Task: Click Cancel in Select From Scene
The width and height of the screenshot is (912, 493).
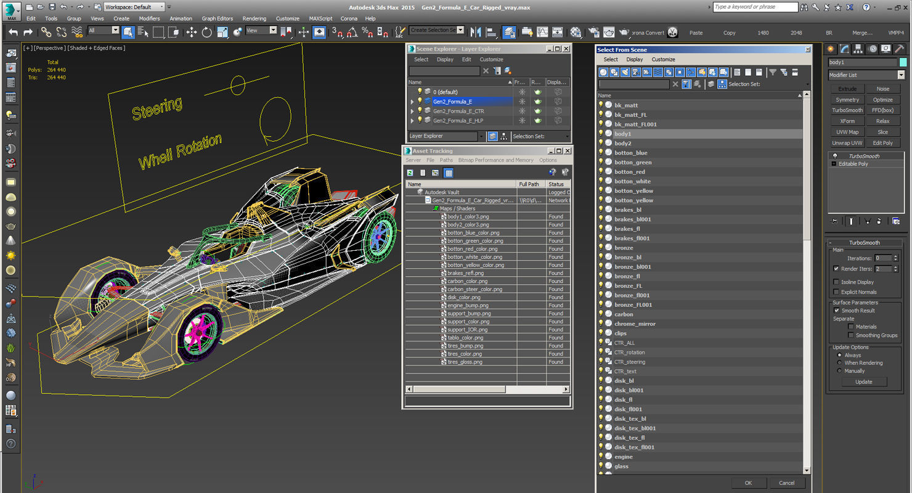Action: pos(787,483)
